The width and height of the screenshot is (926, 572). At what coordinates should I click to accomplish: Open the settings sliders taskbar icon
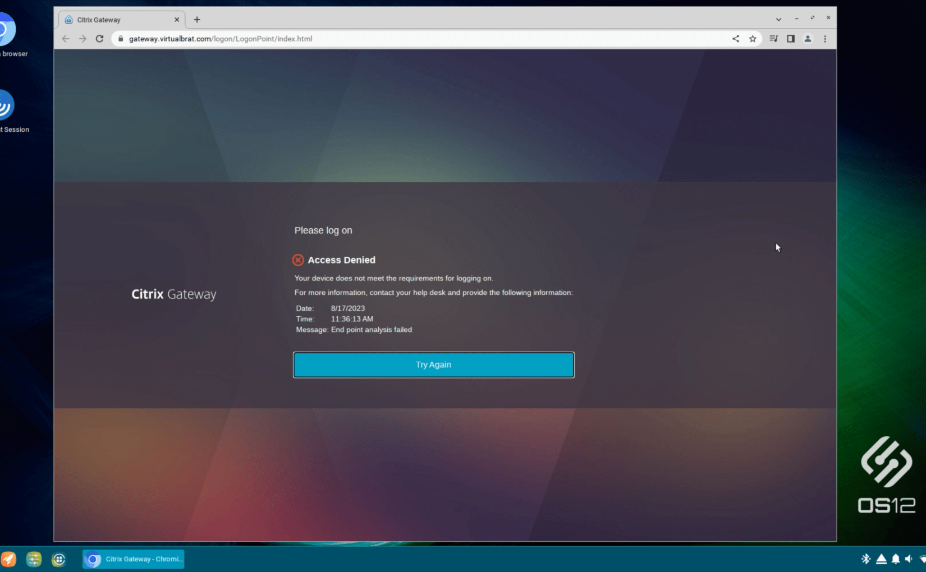click(x=34, y=559)
